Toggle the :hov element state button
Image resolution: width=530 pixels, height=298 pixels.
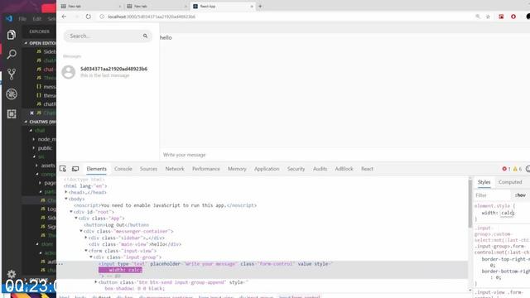(x=520, y=195)
